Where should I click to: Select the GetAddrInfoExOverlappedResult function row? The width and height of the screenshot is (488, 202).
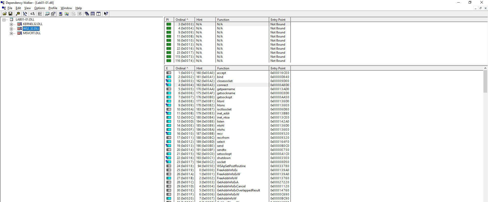click(238, 190)
